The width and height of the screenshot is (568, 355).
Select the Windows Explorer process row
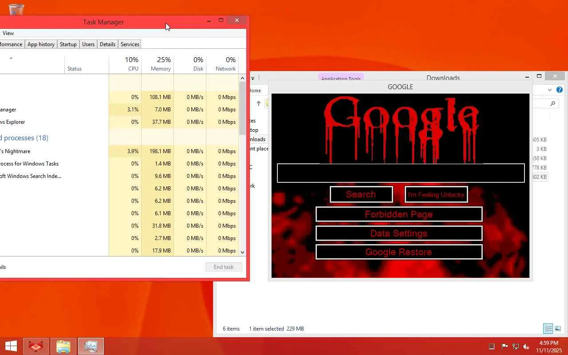(119, 122)
